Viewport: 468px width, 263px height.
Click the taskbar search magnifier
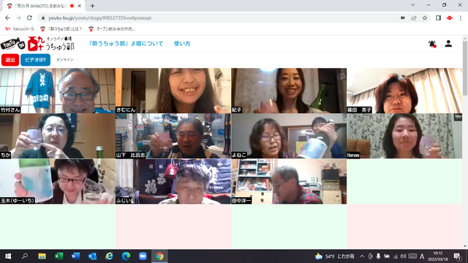point(25,256)
